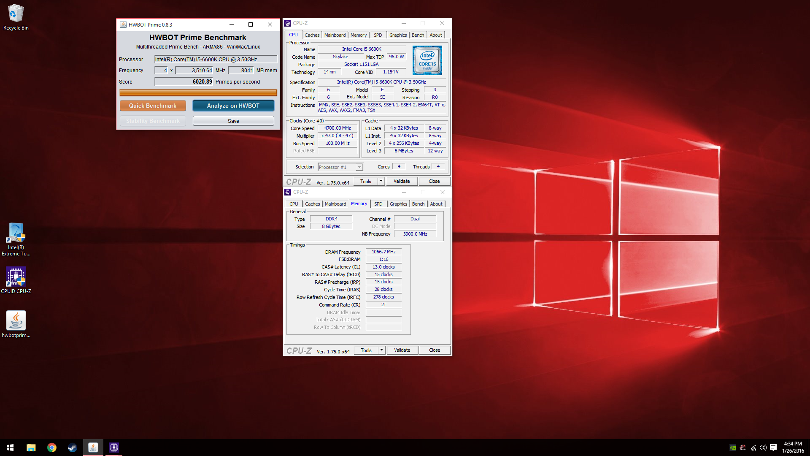The image size is (810, 456).
Task: Click the NB Frequency 3900.0 MHz value
Action: point(415,234)
